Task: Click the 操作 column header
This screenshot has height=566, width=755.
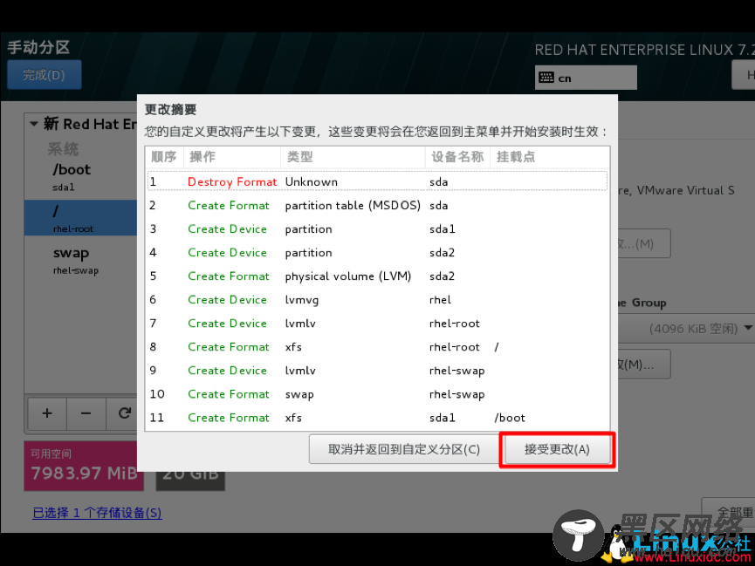Action: point(231,157)
